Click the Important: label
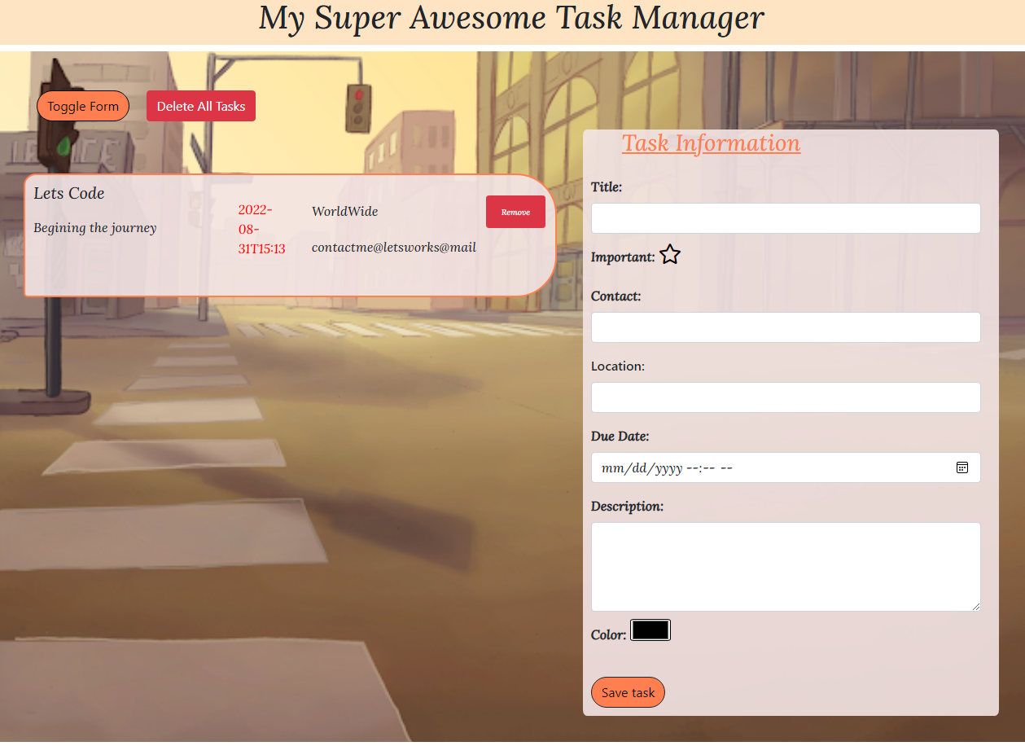This screenshot has height=746, width=1025. (623, 257)
